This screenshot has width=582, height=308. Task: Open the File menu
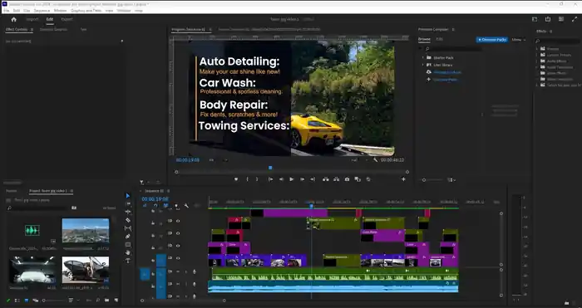click(7, 11)
